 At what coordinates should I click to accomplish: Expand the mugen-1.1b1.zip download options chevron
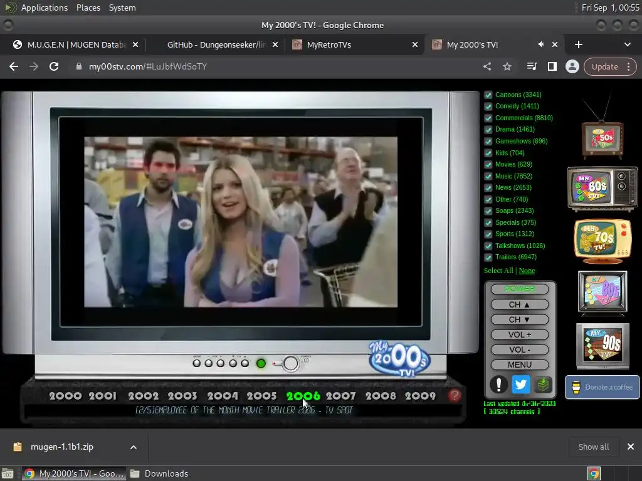pos(134,447)
